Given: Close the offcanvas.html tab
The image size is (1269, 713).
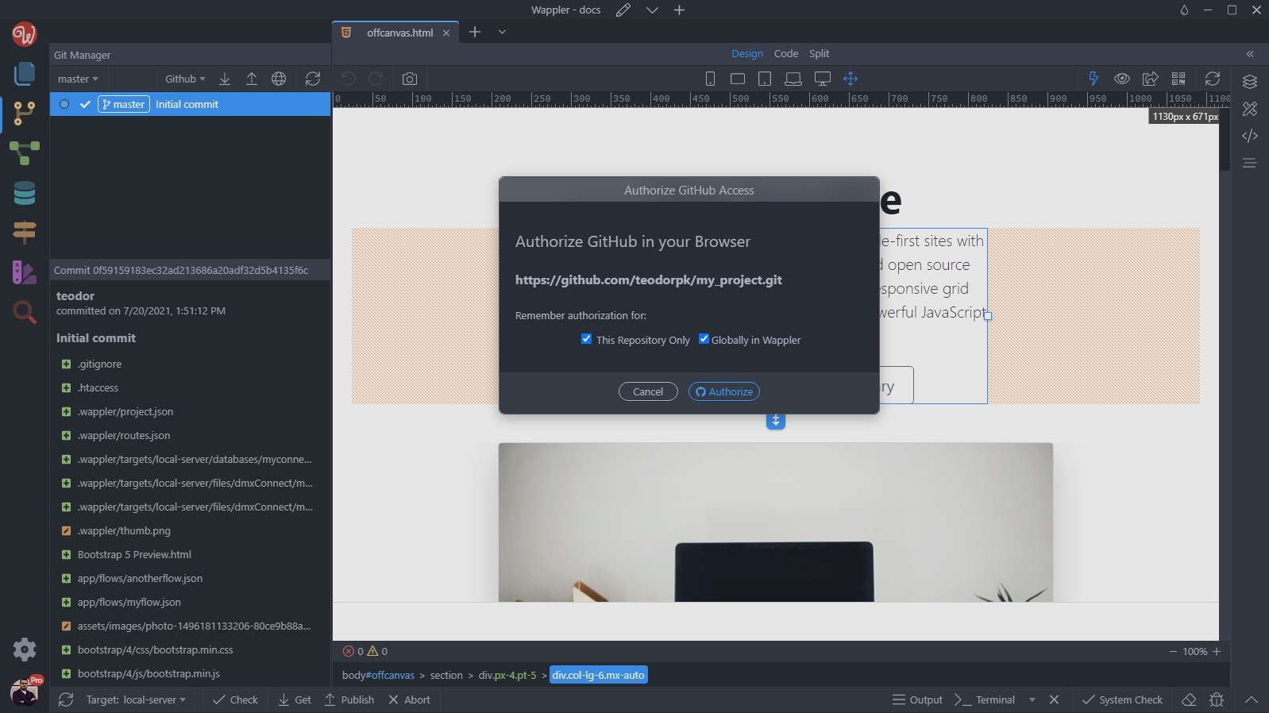Looking at the screenshot, I should click(446, 33).
